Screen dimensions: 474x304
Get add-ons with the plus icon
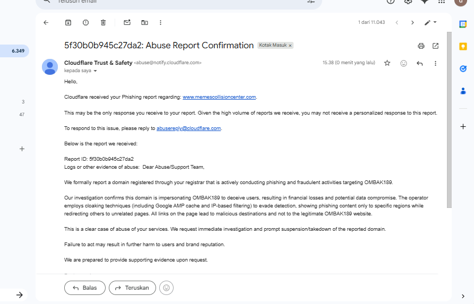tap(463, 127)
